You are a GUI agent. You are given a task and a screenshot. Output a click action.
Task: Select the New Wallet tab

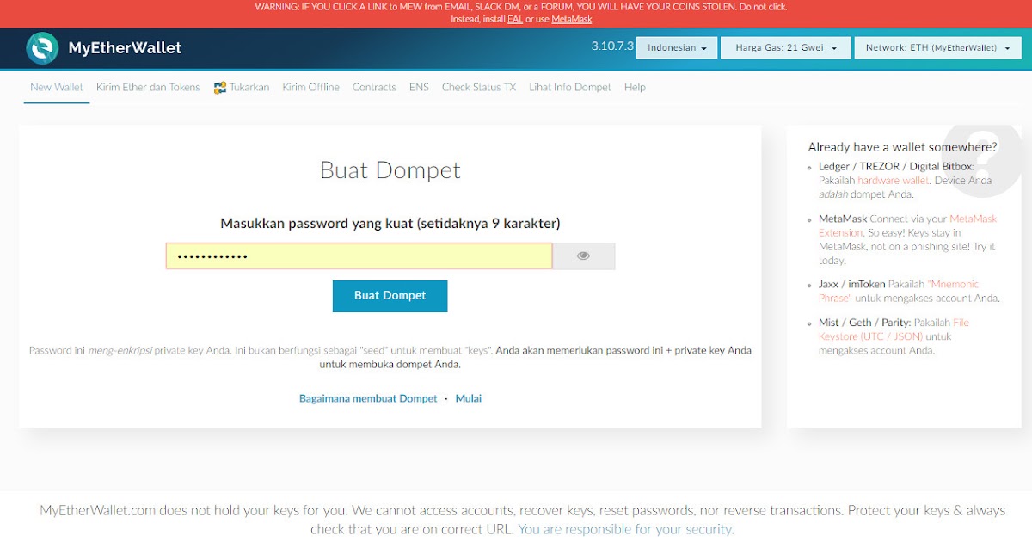(57, 88)
